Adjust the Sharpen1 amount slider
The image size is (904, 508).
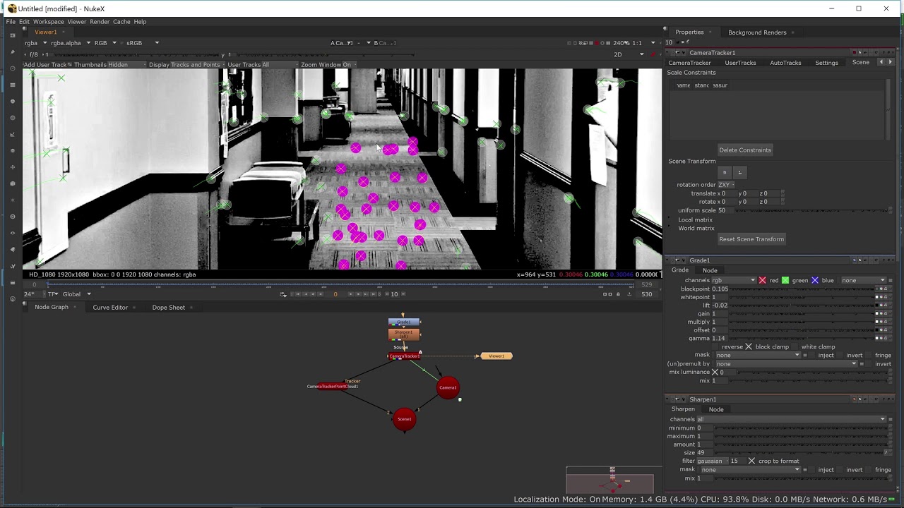pyautogui.click(x=801, y=445)
